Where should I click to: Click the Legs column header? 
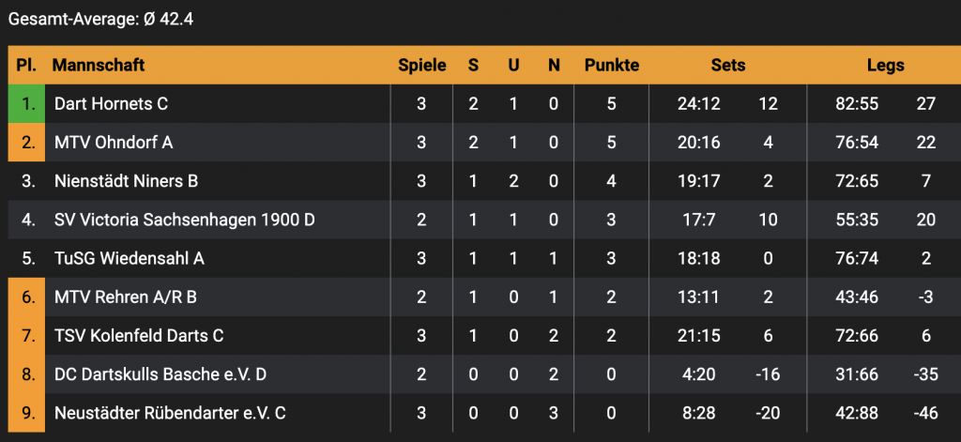pos(885,66)
